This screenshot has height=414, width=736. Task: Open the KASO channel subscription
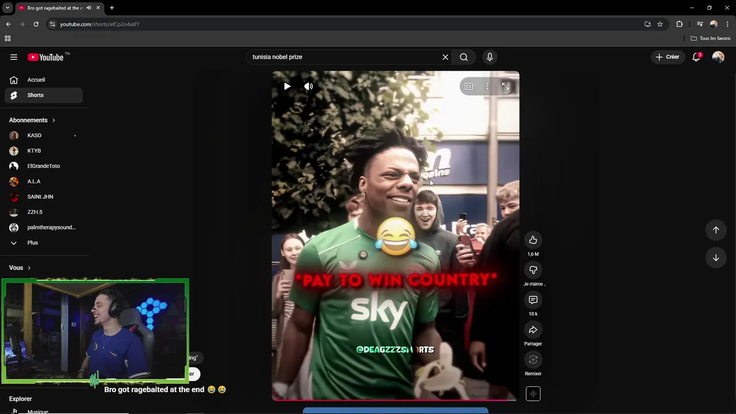click(44, 136)
